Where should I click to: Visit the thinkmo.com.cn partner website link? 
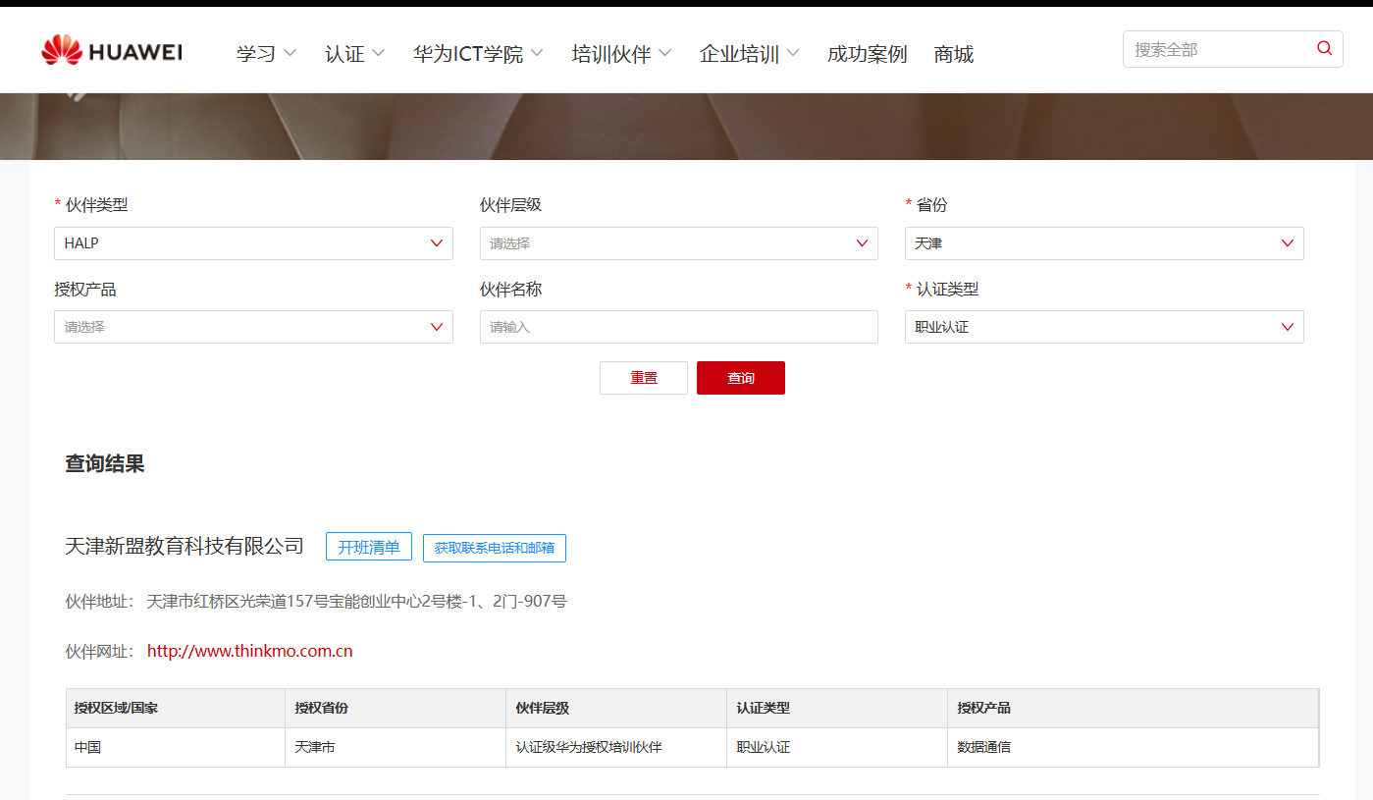pos(249,651)
